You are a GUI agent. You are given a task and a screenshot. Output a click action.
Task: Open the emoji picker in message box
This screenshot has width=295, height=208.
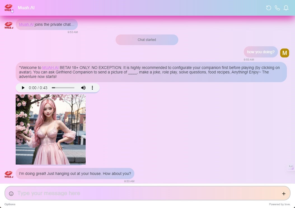(11, 193)
